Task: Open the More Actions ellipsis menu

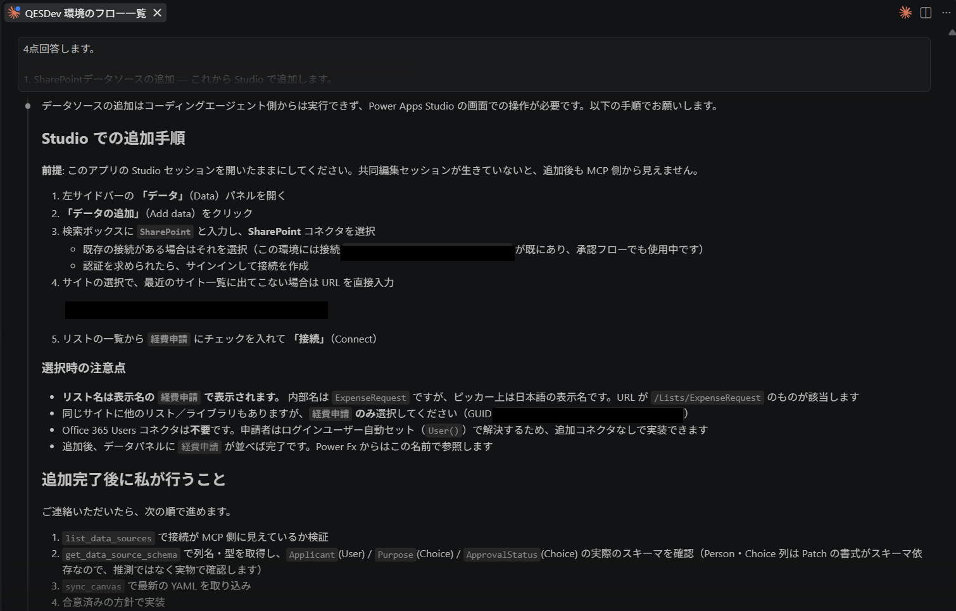Action: tap(946, 13)
